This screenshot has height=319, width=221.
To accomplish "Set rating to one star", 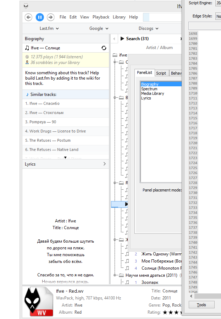I will point(165,312).
